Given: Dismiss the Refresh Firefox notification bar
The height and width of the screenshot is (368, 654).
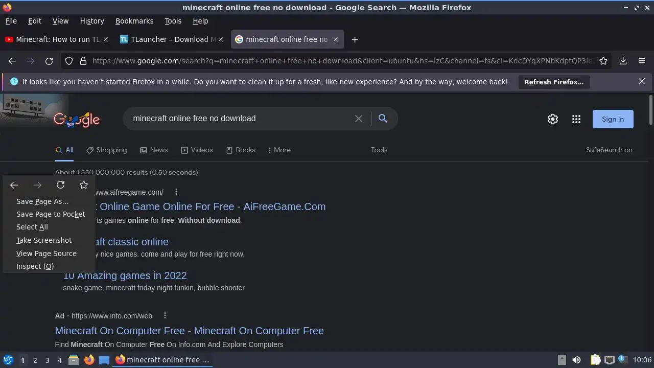Looking at the screenshot, I should click(x=642, y=82).
